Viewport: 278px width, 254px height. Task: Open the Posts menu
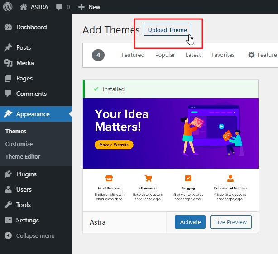click(36, 47)
